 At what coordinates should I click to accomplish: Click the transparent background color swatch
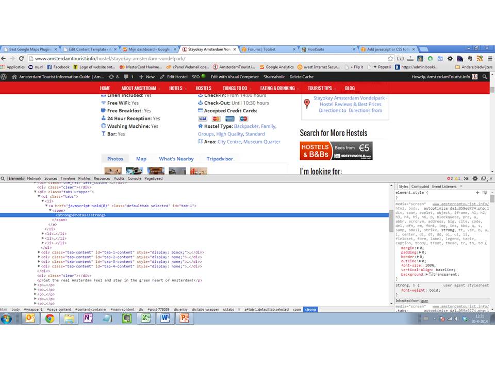click(x=431, y=274)
